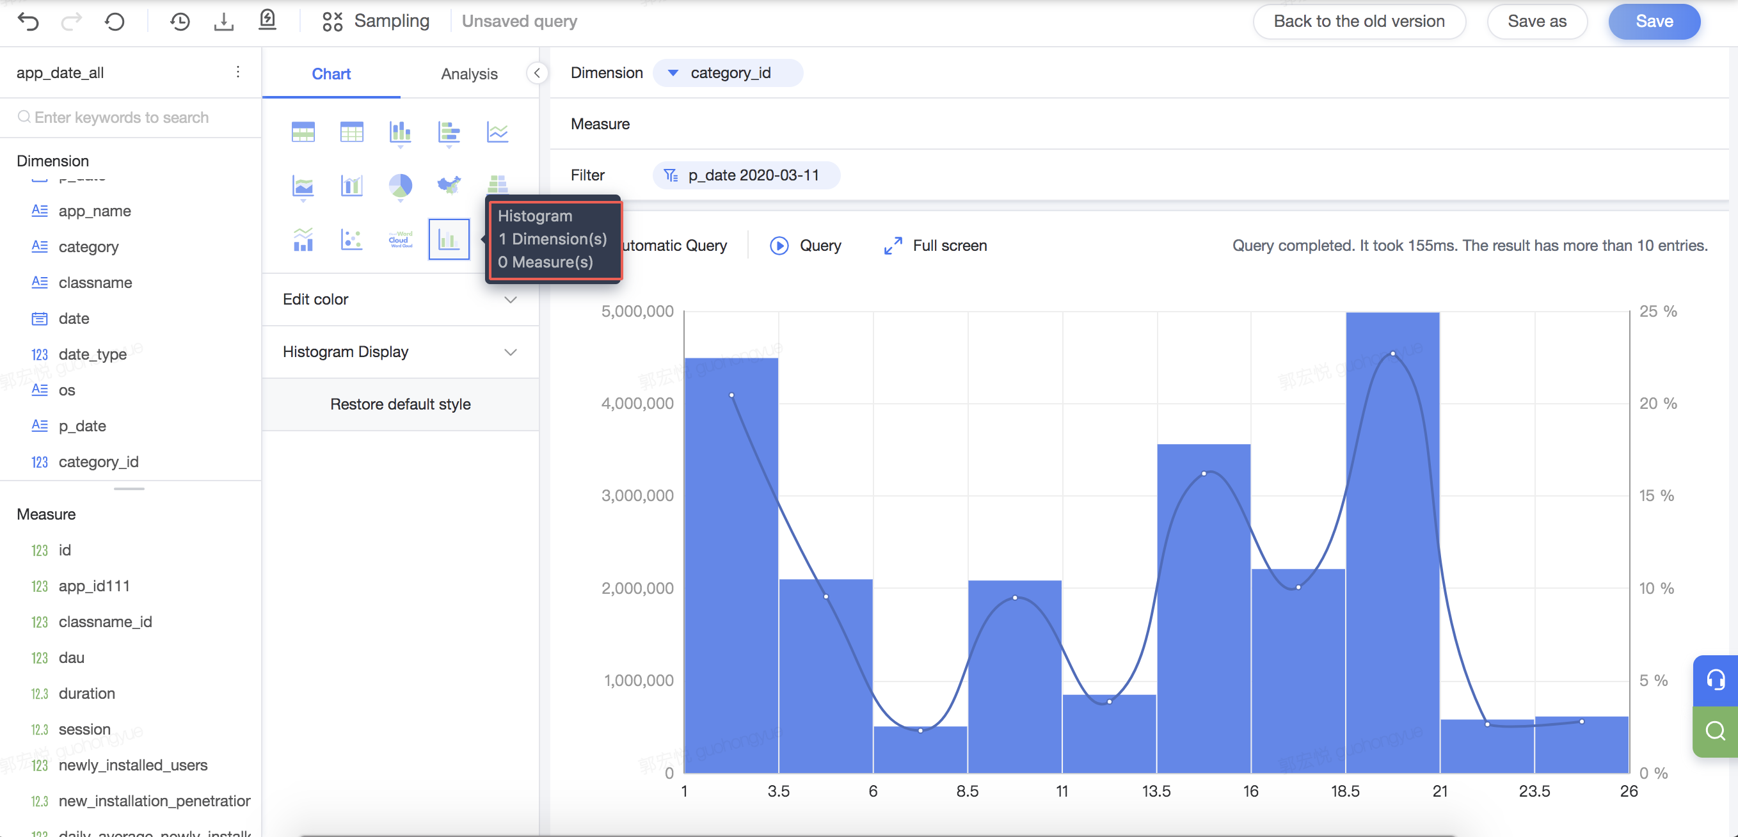Open the query history clock icon
The image size is (1738, 837).
[179, 22]
